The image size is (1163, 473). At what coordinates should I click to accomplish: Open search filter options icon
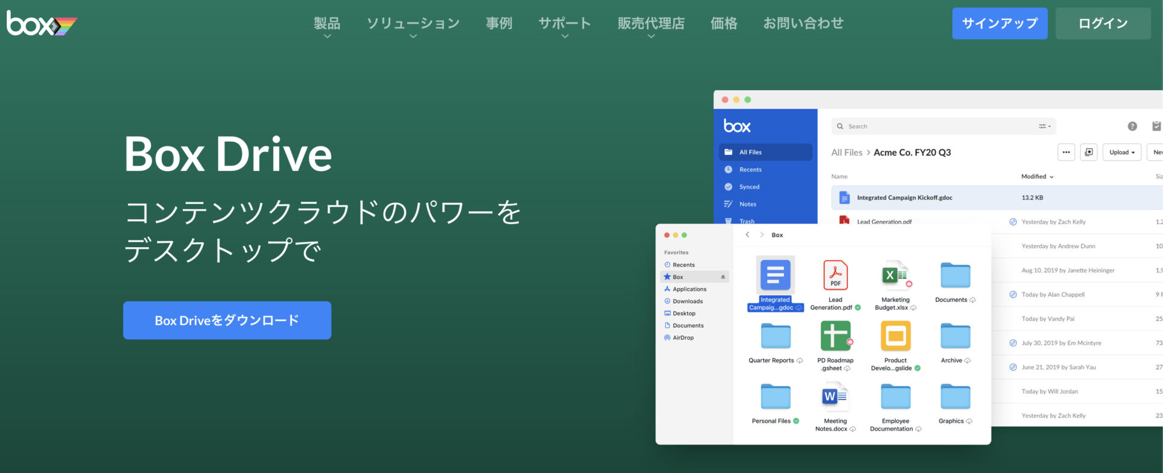pyautogui.click(x=1044, y=126)
